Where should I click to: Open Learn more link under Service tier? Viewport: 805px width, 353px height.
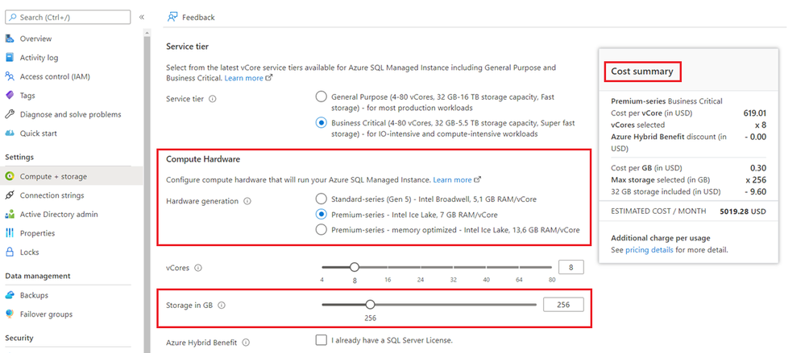click(248, 78)
